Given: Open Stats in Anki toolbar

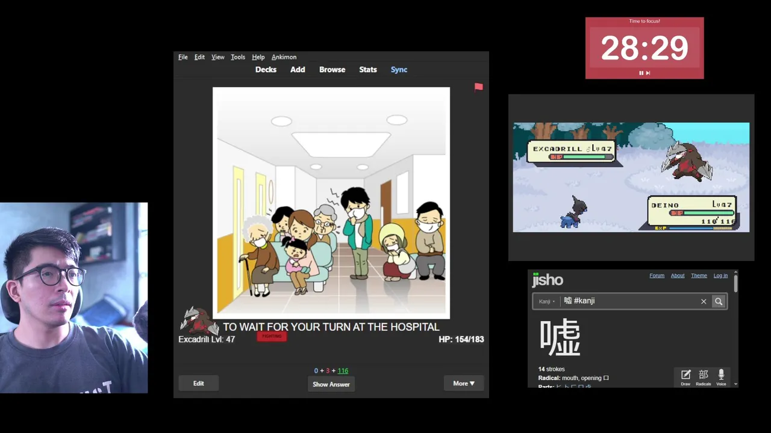Looking at the screenshot, I should pyautogui.click(x=368, y=70).
